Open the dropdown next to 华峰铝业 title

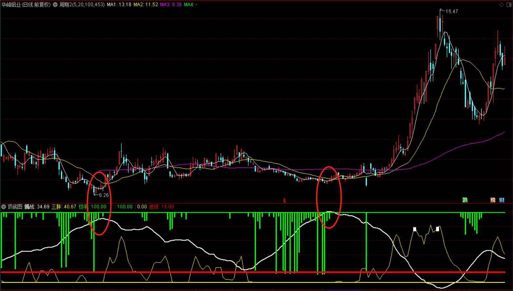pyautogui.click(x=55, y=5)
